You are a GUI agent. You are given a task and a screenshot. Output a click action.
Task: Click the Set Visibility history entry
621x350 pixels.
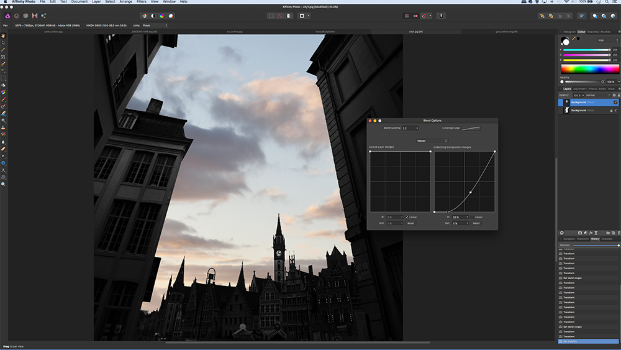(588, 341)
